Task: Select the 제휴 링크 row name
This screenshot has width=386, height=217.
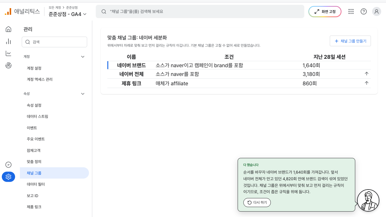Action: coord(131,83)
